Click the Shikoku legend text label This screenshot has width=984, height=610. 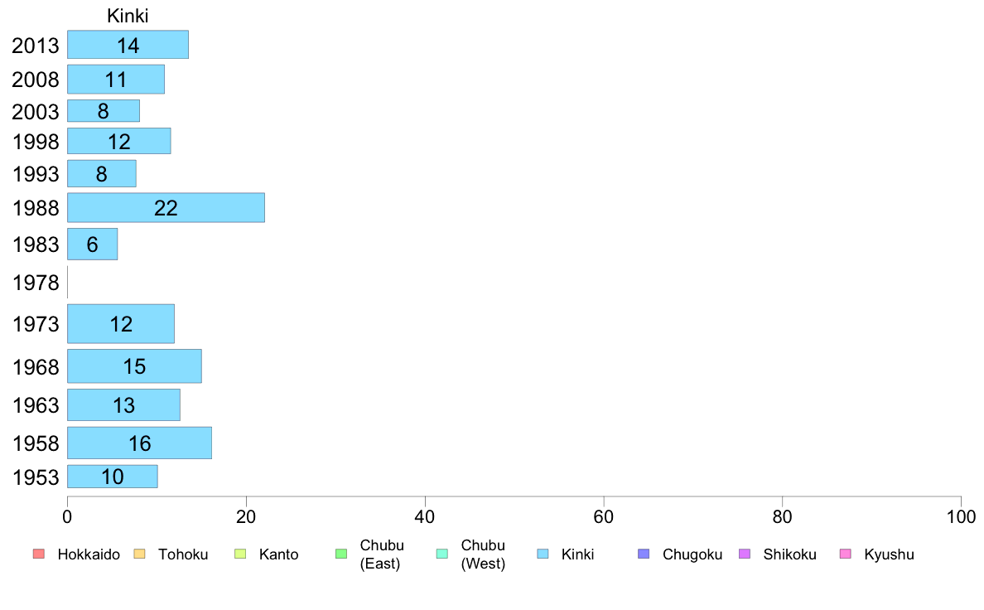tap(789, 554)
